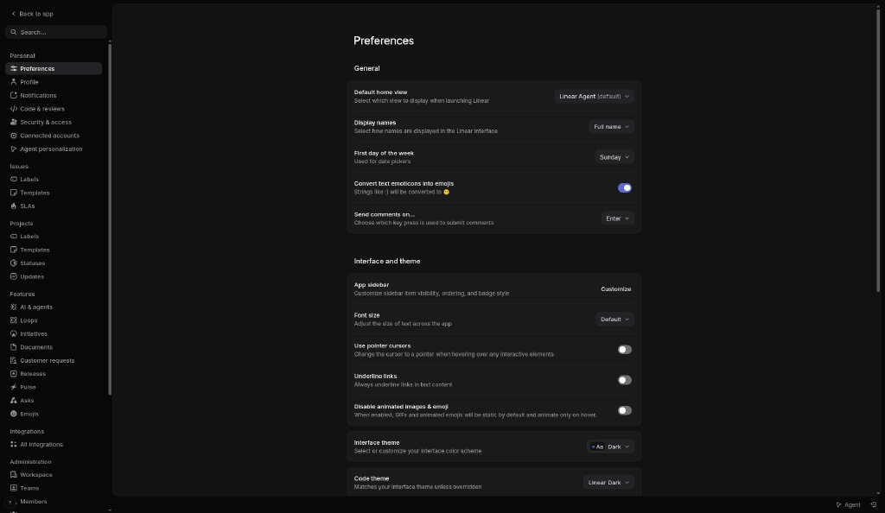The width and height of the screenshot is (885, 513).
Task: Go to Members settings page
Action: click(54, 502)
